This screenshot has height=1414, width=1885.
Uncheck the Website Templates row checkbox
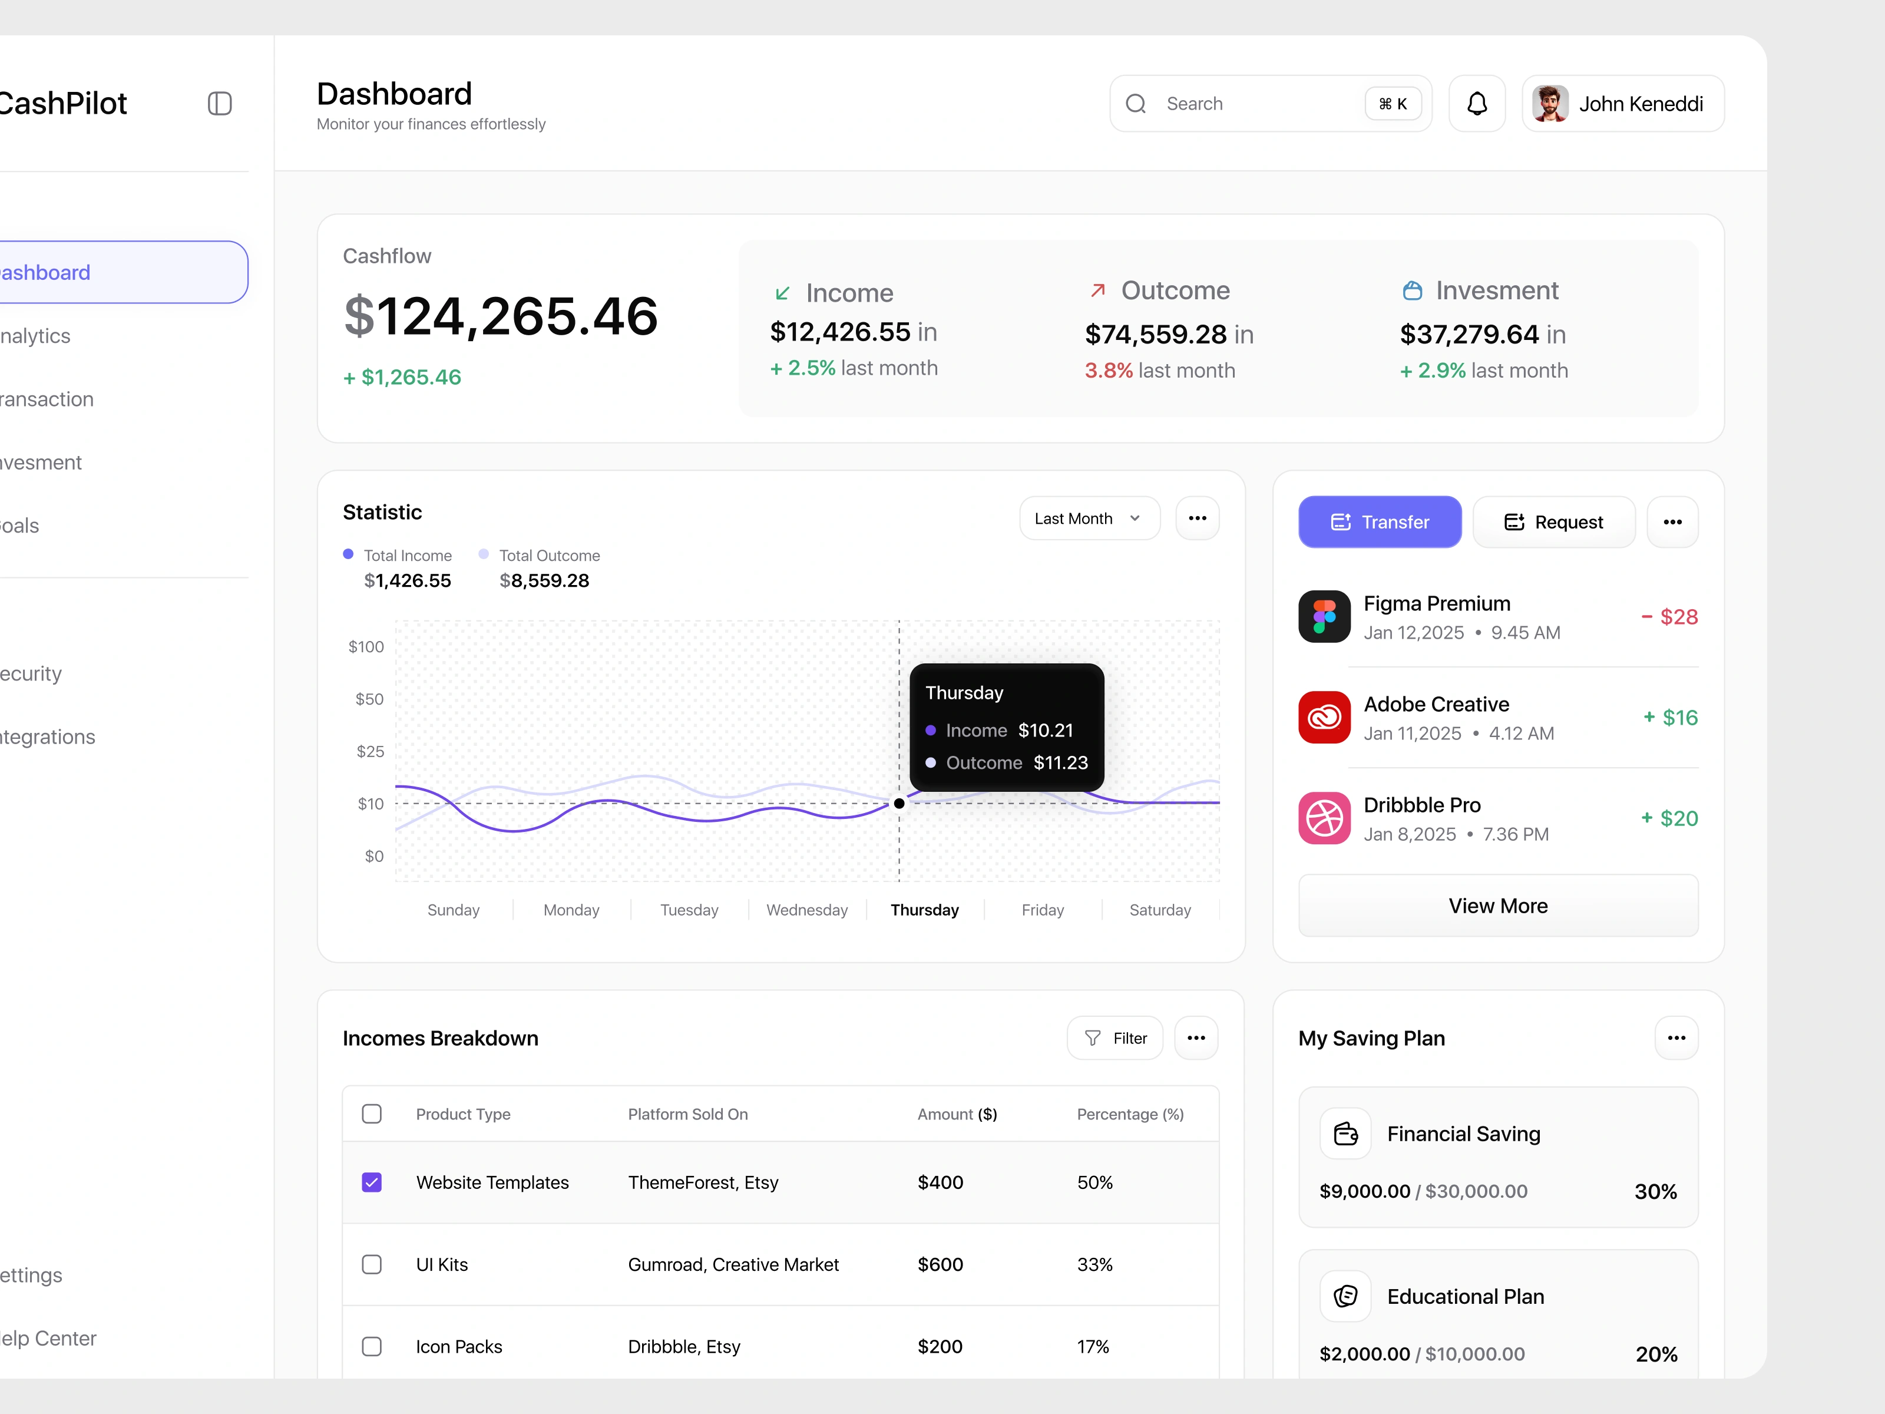tap(372, 1182)
